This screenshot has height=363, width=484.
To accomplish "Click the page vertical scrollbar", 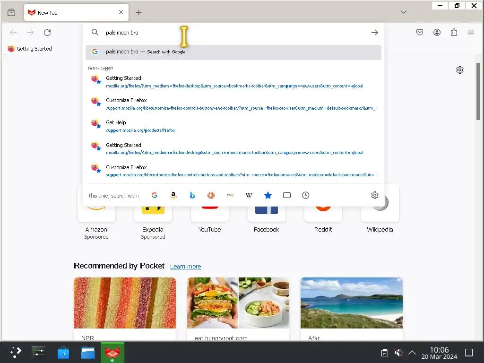I will click(478, 91).
